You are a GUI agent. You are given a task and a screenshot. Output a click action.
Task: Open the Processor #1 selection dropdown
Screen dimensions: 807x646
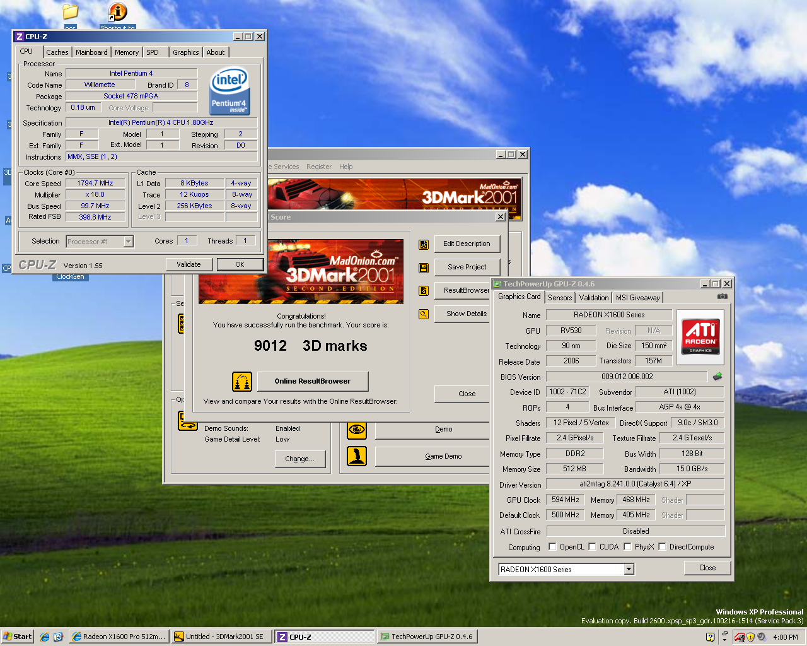[128, 242]
